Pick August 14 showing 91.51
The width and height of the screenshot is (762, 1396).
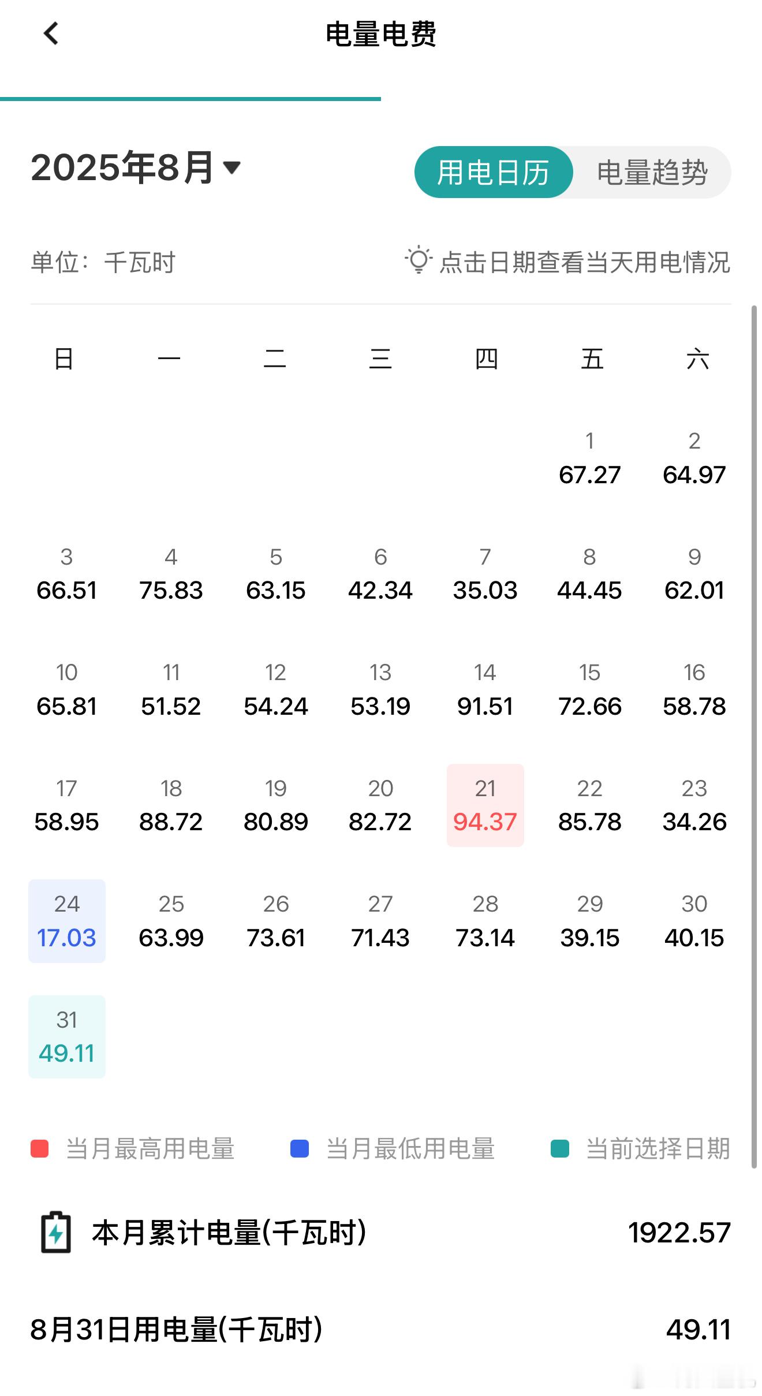[x=485, y=689]
